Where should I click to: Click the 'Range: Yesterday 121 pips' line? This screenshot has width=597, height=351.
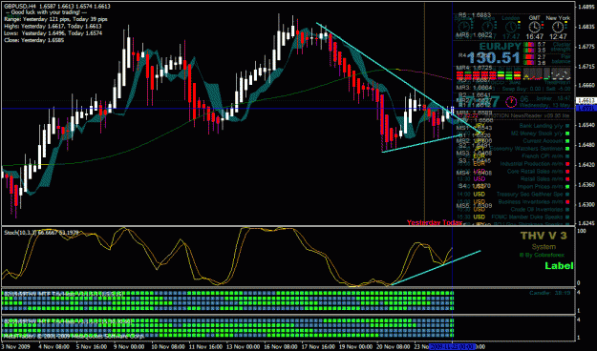56,19
